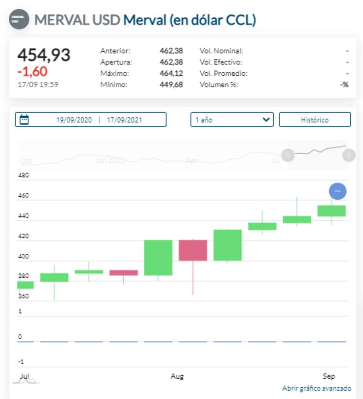The image size is (363, 399).
Task: Grab the right navigator range handle
Action: (348, 155)
